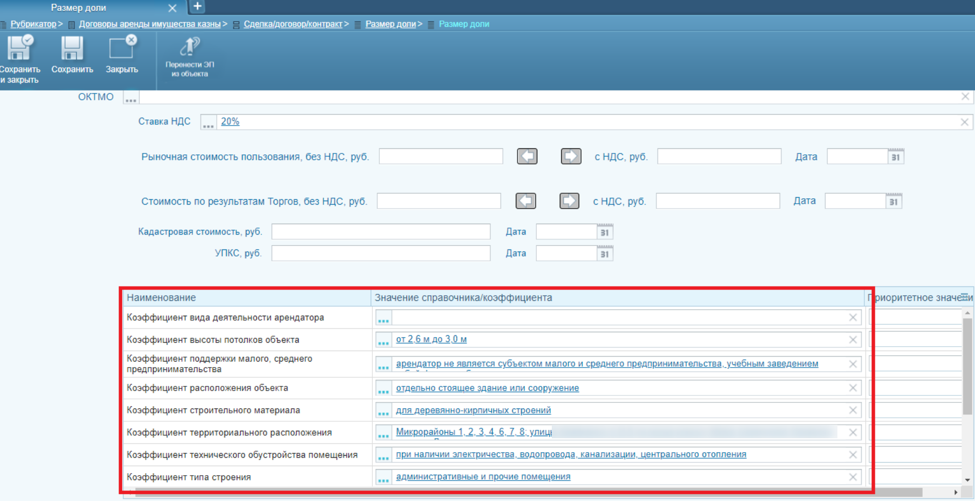Open calendar for cadastral value date
Viewport: 975px width, 501px height.
(605, 232)
